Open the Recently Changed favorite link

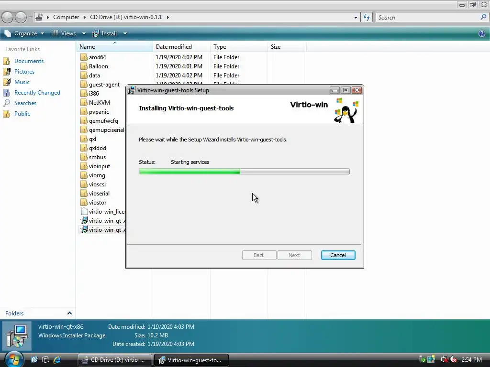pos(37,92)
